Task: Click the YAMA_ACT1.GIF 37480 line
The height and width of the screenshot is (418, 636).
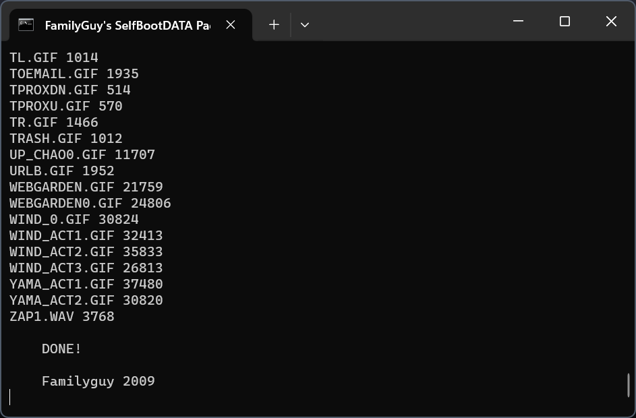Action: click(86, 284)
